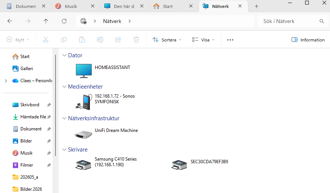Open the Sortera dropdown
Screen dimensions: 330x193
[167, 40]
